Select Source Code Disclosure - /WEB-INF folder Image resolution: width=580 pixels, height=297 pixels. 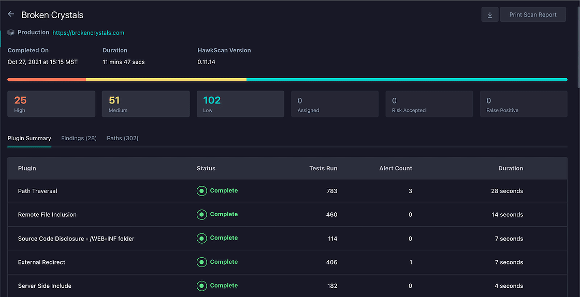(x=76, y=239)
